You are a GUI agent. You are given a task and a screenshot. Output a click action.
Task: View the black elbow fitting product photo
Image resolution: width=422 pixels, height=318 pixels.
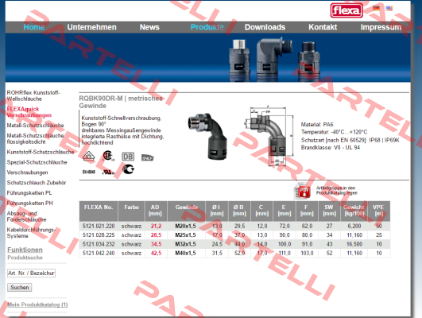click(x=207, y=136)
